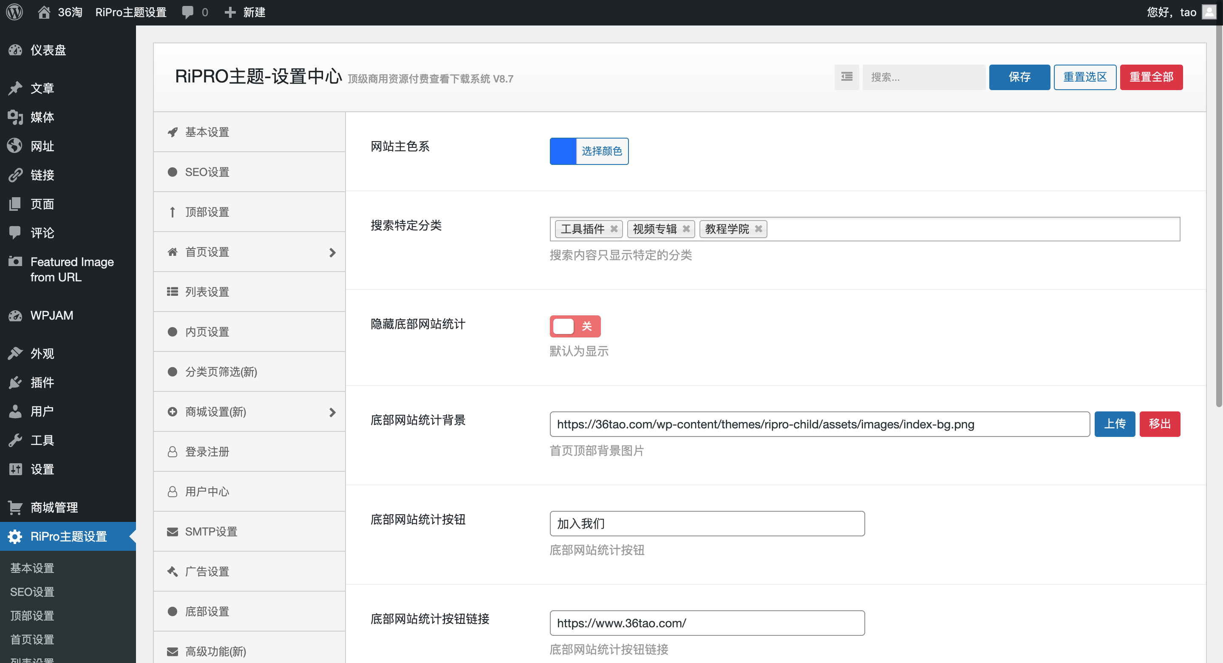Click the 底部网站统计按钮 text field
Image resolution: width=1223 pixels, height=663 pixels.
(708, 523)
